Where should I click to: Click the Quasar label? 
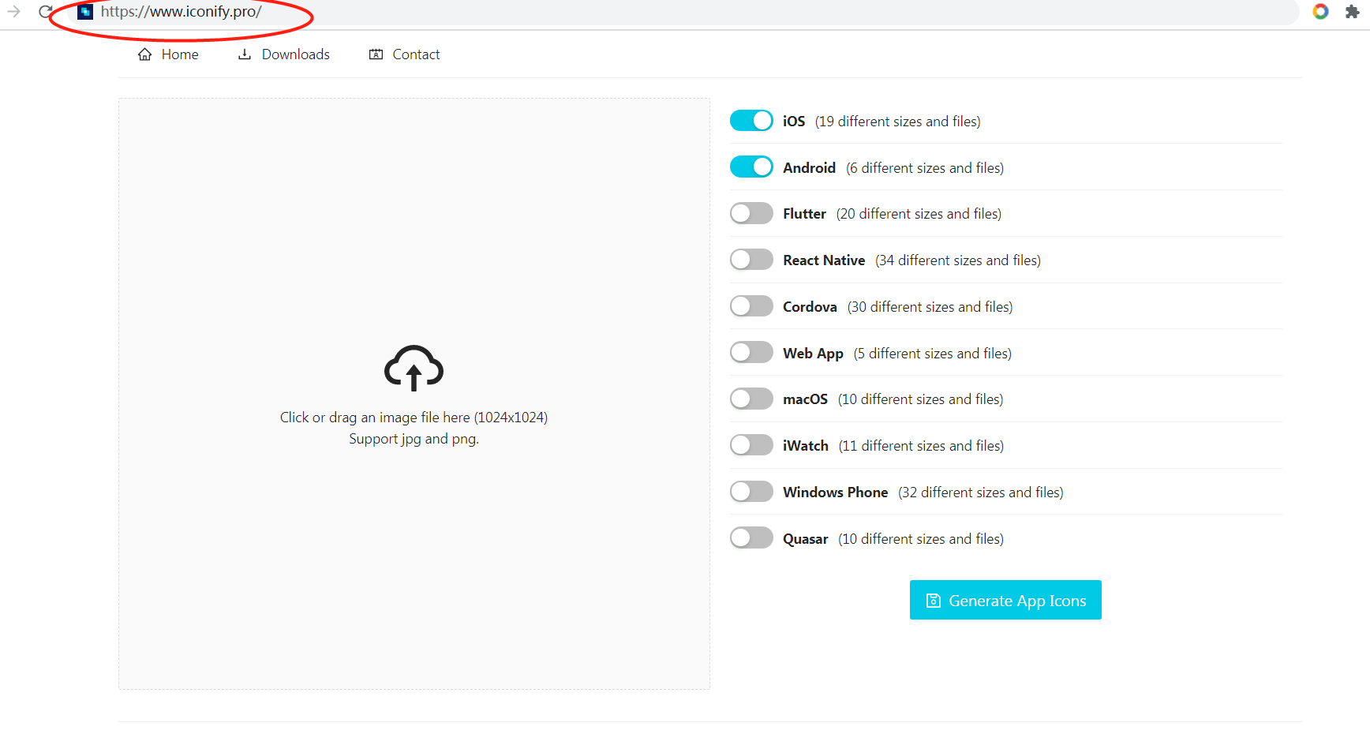click(x=805, y=539)
